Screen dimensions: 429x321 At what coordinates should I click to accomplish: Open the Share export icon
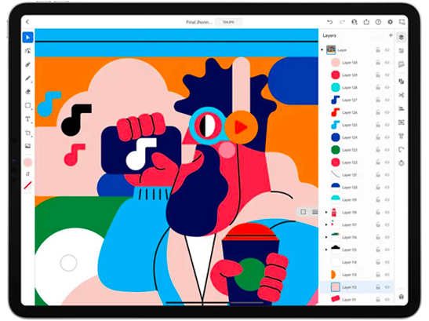click(x=366, y=22)
